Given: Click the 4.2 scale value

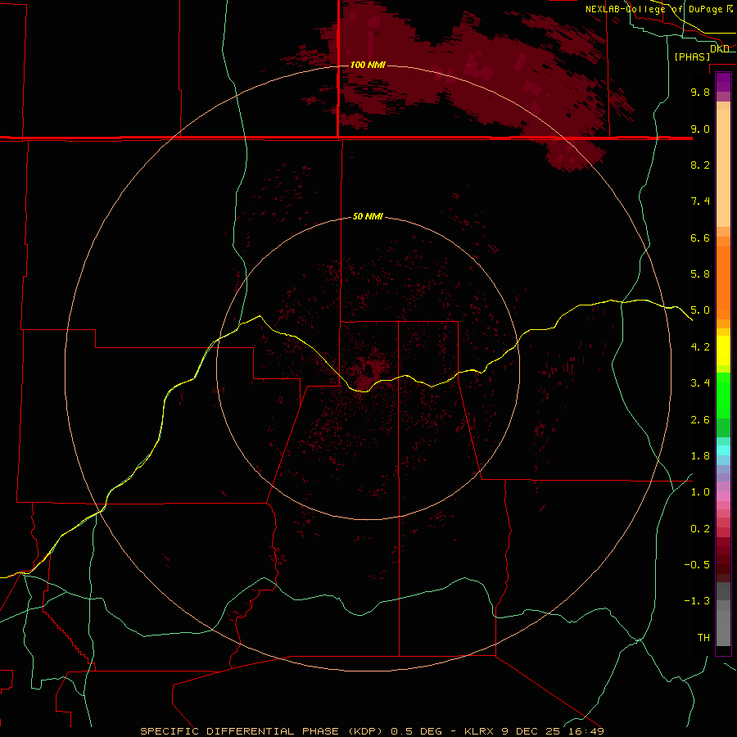Looking at the screenshot, I should (x=700, y=347).
